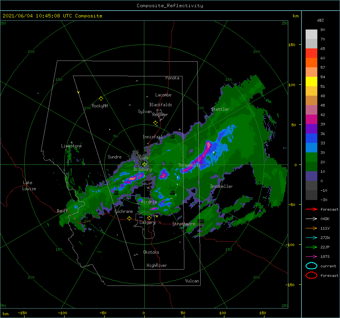Click the Drumheller city label
This screenshot has height=318, width=340.
tap(221, 186)
